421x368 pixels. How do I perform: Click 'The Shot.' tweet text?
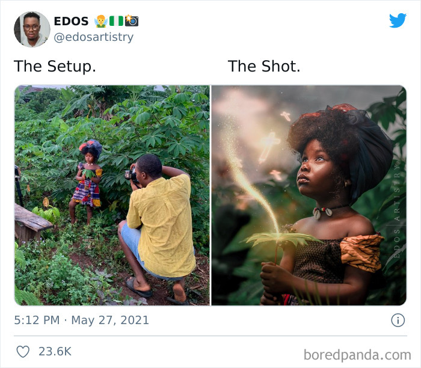click(263, 67)
